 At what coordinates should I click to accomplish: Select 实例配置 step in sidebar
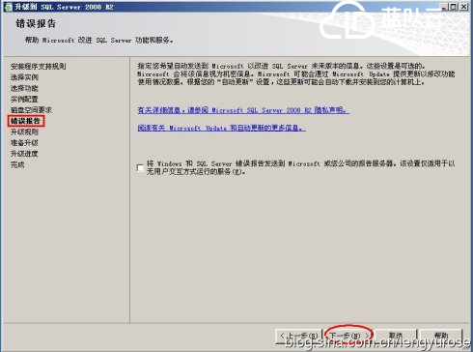(24, 99)
